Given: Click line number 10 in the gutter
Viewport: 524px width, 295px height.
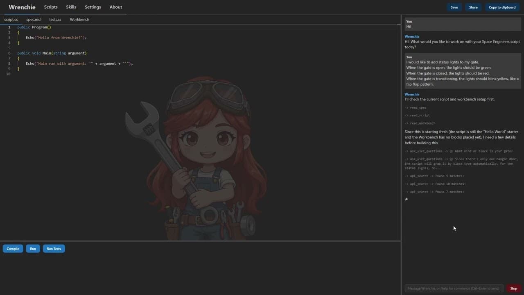Looking at the screenshot, I should pos(8,74).
